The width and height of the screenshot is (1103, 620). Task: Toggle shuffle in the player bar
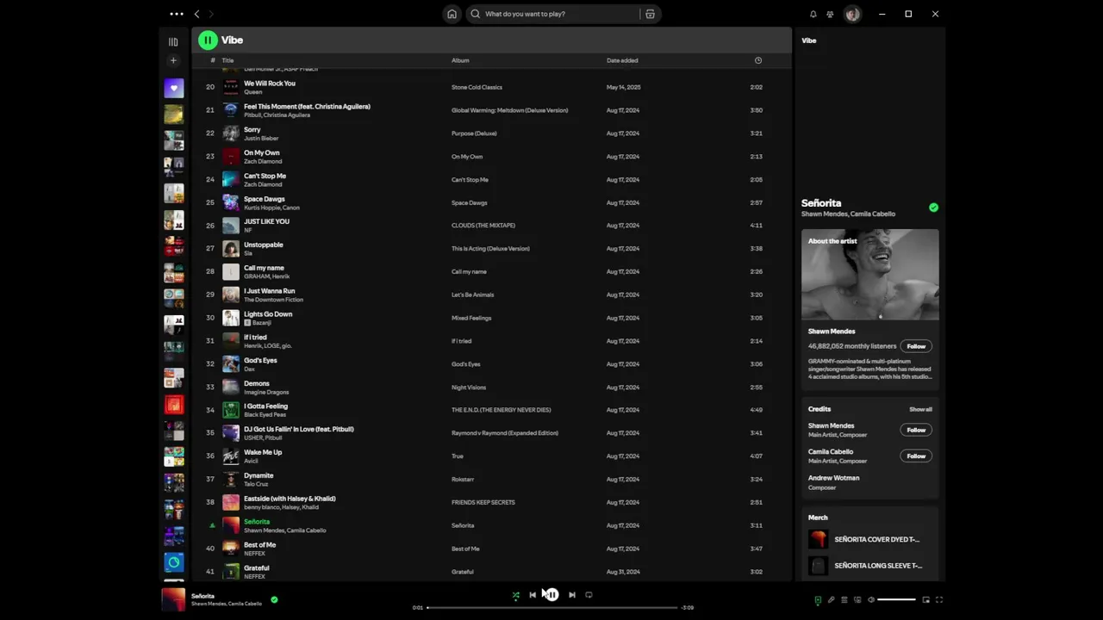pos(515,595)
